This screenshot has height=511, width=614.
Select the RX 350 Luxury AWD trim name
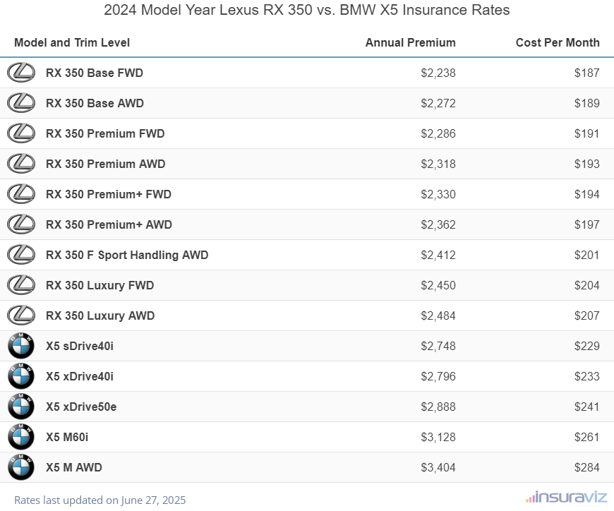(x=100, y=315)
